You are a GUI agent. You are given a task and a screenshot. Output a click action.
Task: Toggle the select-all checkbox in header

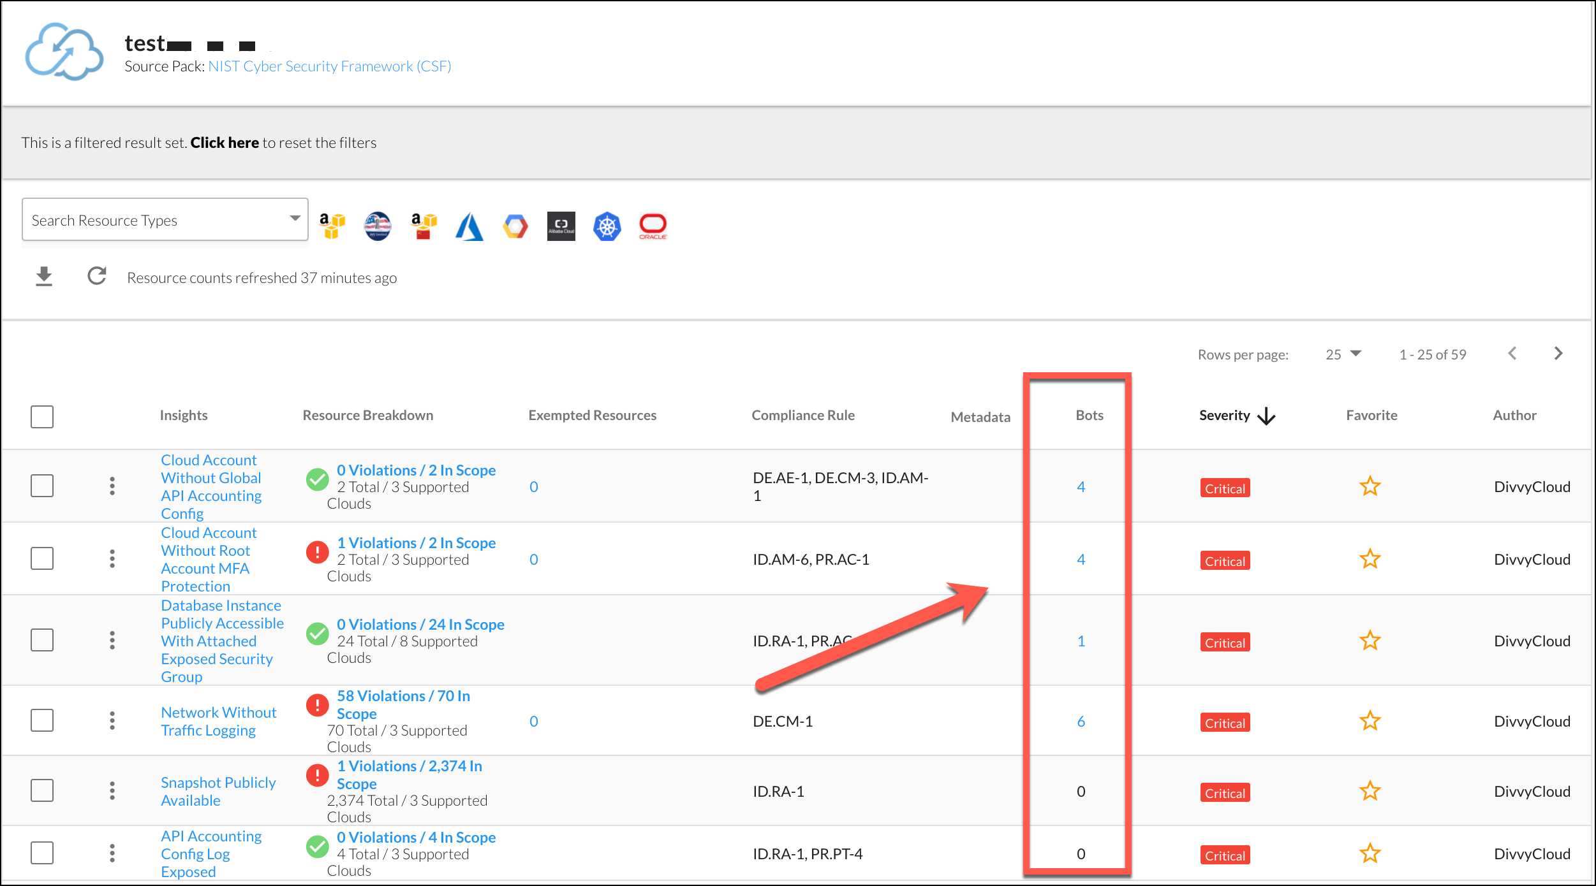[42, 416]
